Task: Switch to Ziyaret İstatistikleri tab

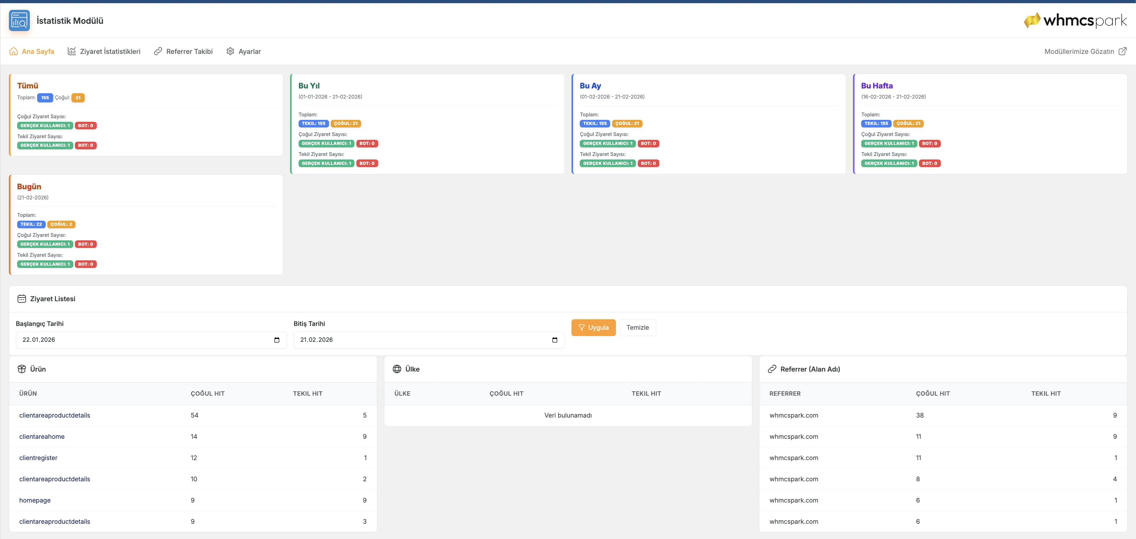Action: click(104, 51)
